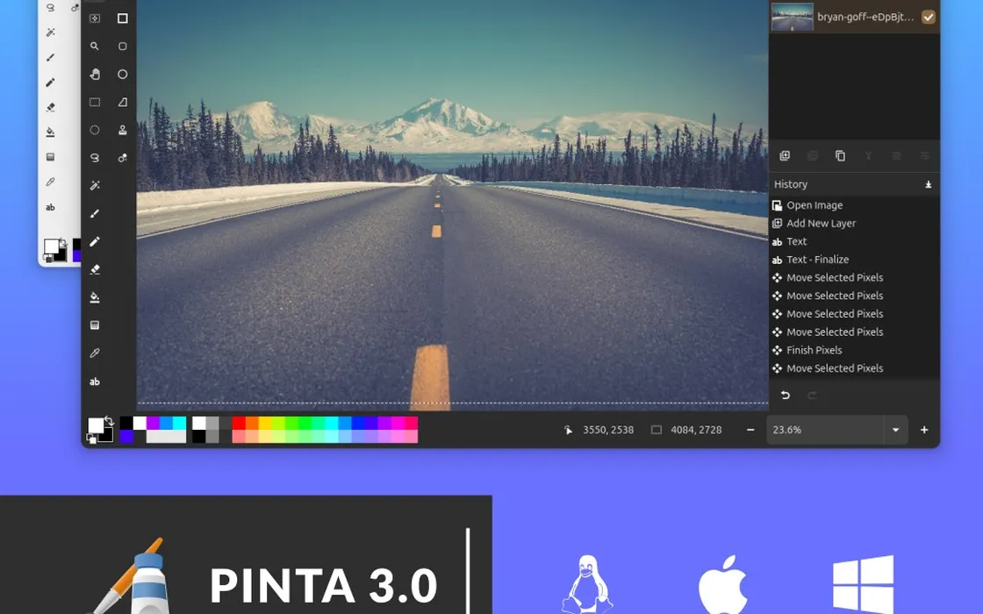The image size is (983, 614).
Task: Click the Duplicate Layer icon in layers panel
Action: [840, 155]
